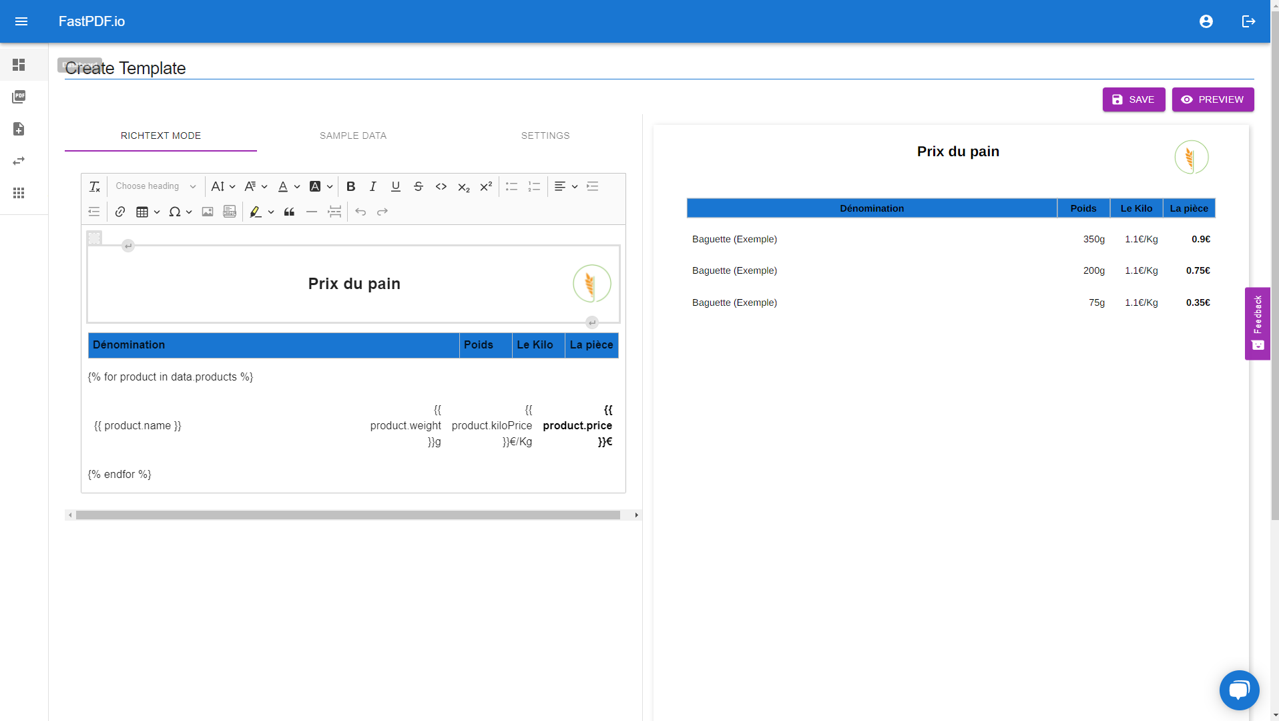Select the insert link tool
Screen dimensions: 1279x721
[120, 212]
